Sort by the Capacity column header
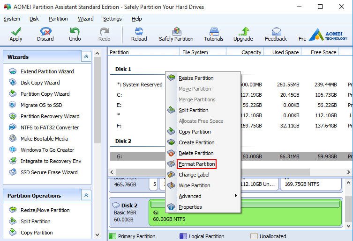Image resolution: width=353 pixels, height=241 pixels. (245, 52)
